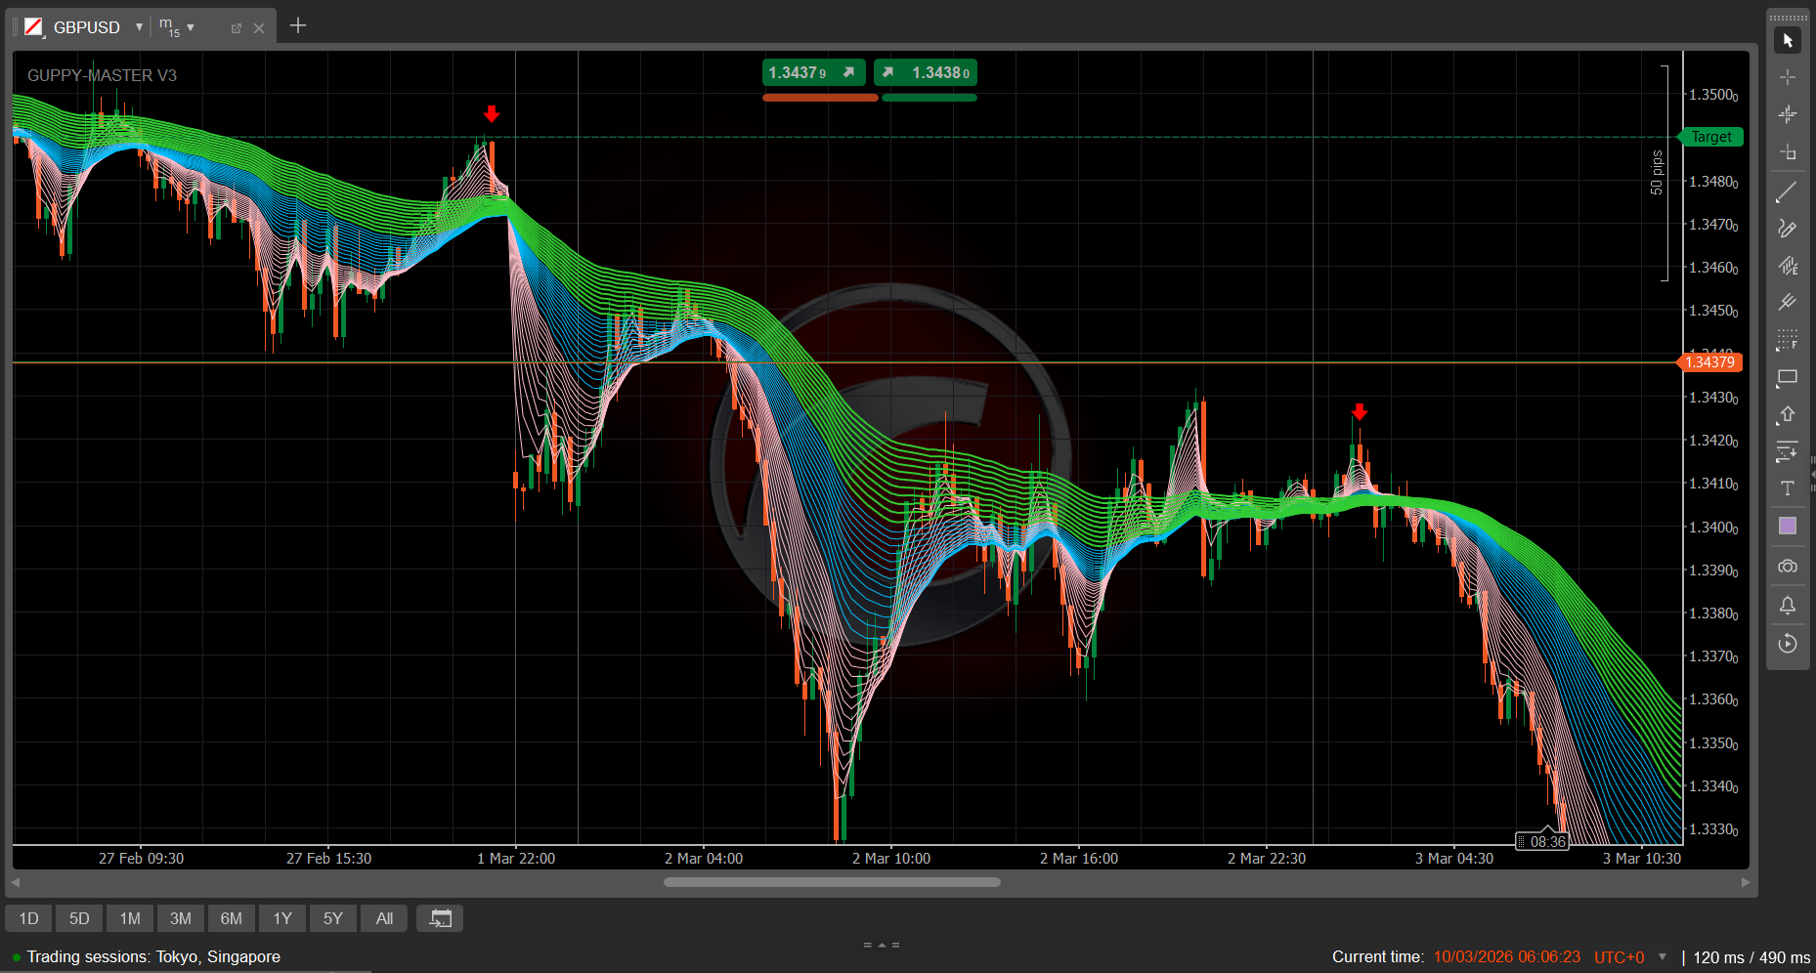Image resolution: width=1816 pixels, height=973 pixels.
Task: Select the trend line drawing tool
Action: coord(1787,192)
